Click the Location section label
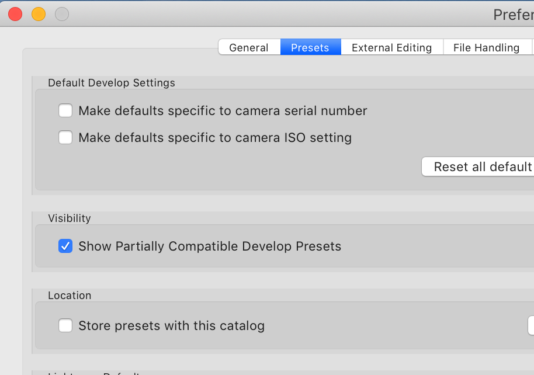The width and height of the screenshot is (534, 375). [x=70, y=296]
